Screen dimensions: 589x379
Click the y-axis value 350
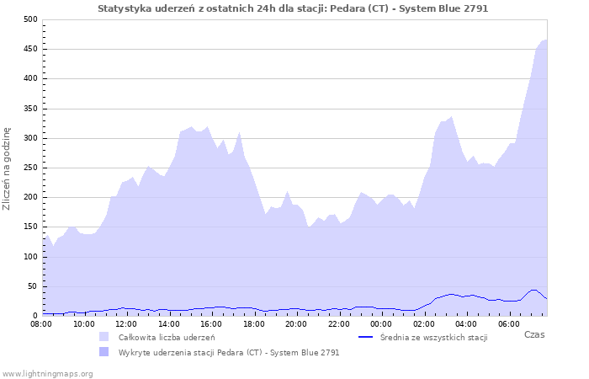30,109
